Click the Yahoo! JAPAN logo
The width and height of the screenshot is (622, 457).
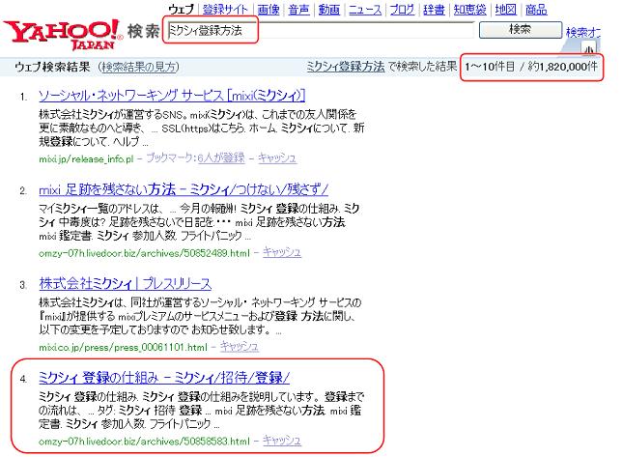63,34
